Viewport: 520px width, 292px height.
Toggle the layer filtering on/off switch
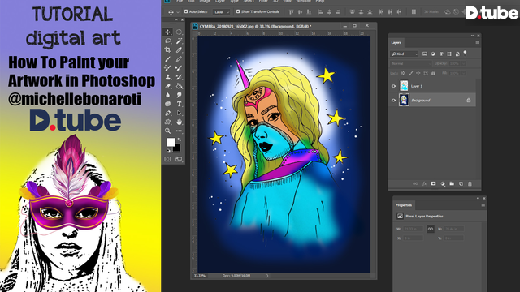(466, 53)
